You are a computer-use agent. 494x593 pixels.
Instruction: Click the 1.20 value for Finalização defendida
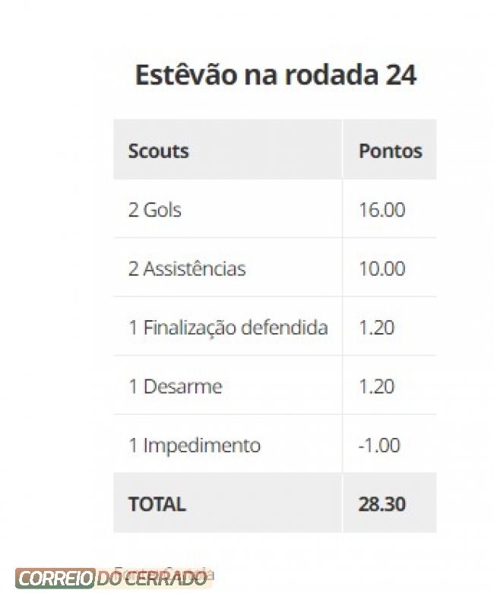pyautogui.click(x=376, y=327)
